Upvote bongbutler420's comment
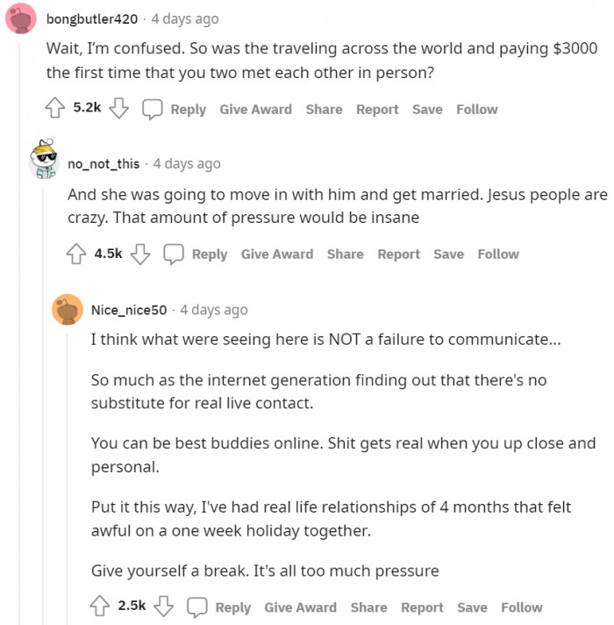 click(x=55, y=109)
